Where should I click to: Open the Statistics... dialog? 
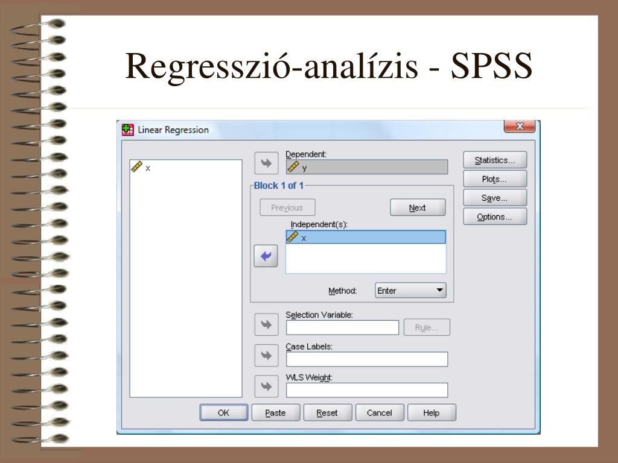pyautogui.click(x=495, y=160)
